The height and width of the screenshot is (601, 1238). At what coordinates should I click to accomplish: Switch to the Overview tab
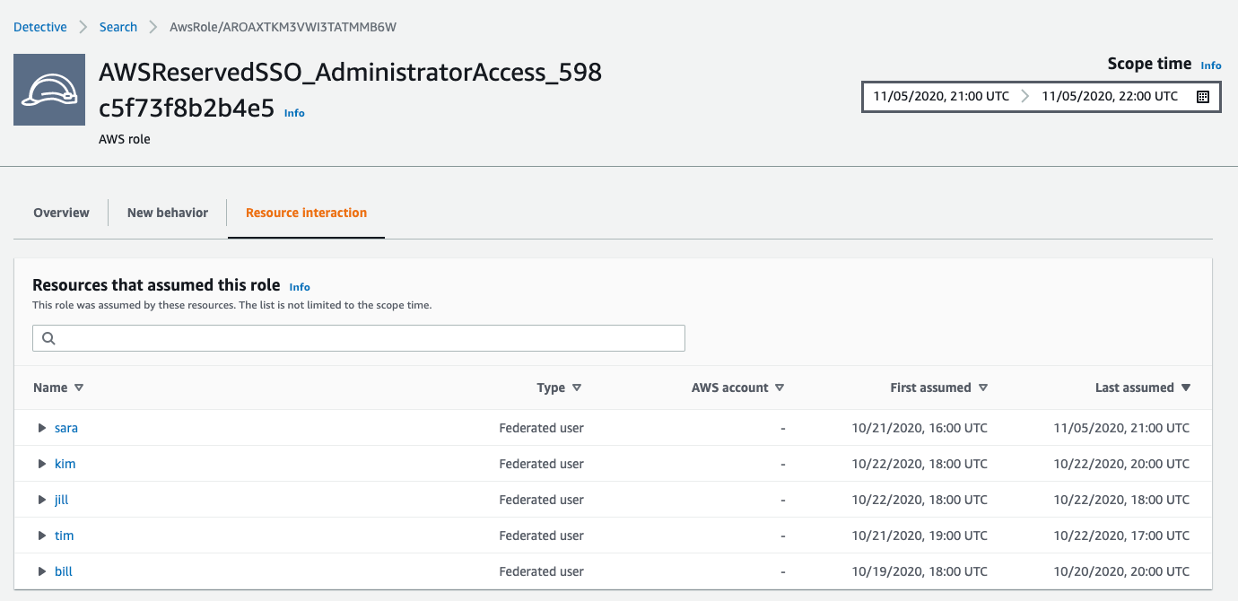click(61, 213)
